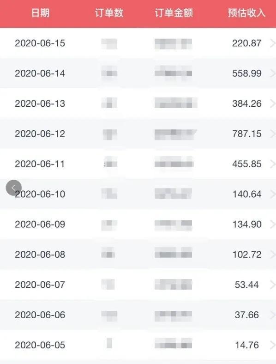Select the 订单数 column header
276x364 pixels.
point(109,13)
